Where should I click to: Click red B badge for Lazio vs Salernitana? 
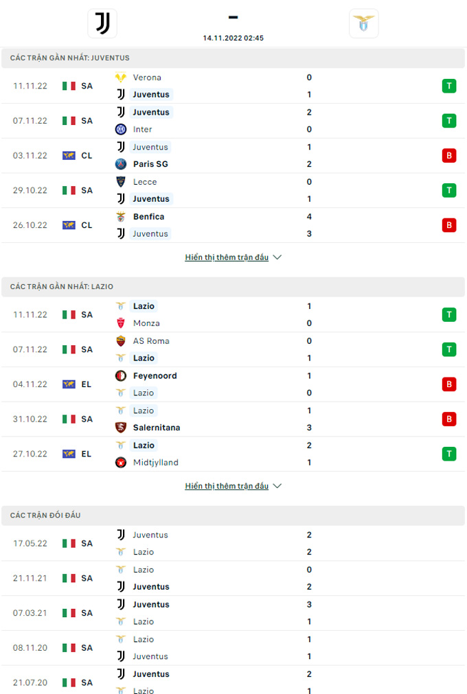(x=448, y=419)
